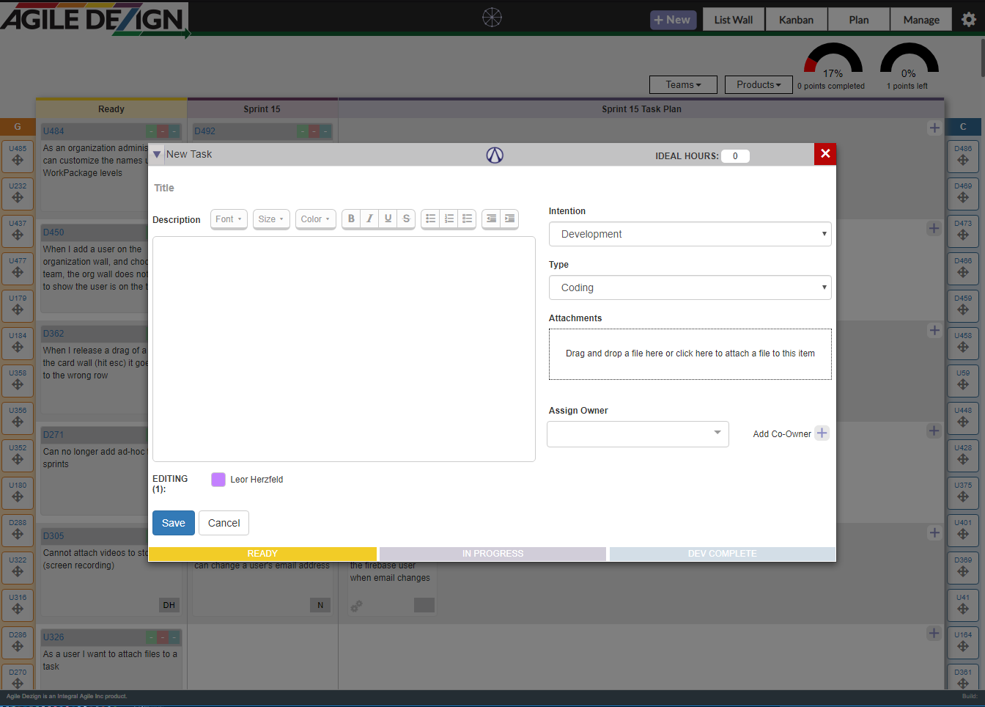
Task: Open the Font dropdown
Action: (229, 219)
